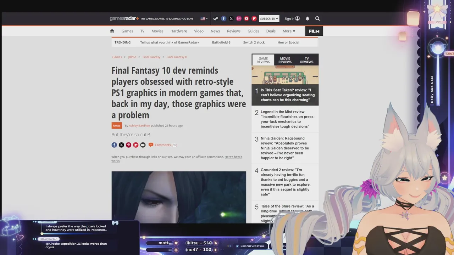
Task: Open the Comments (35) link
Action: pos(166,145)
